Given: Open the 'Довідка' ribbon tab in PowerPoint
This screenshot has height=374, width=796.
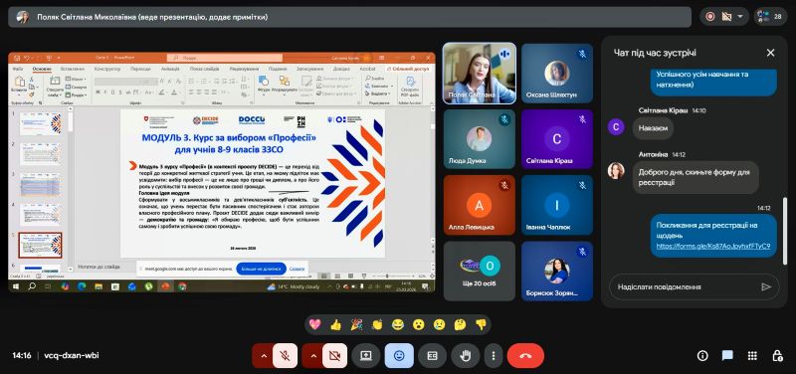Looking at the screenshot, I should click(x=341, y=69).
